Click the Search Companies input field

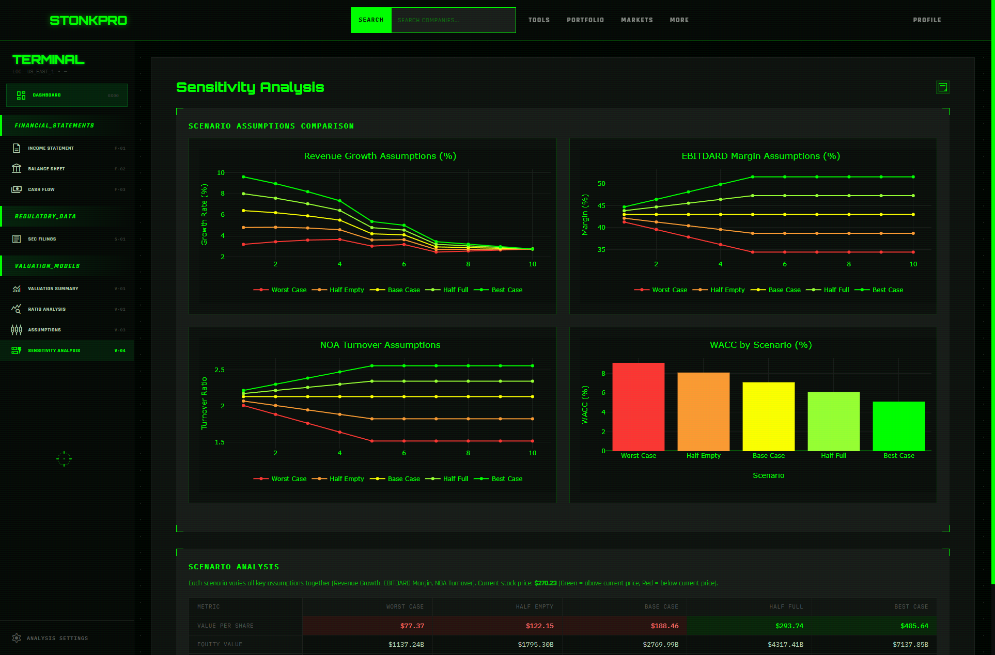pos(453,20)
